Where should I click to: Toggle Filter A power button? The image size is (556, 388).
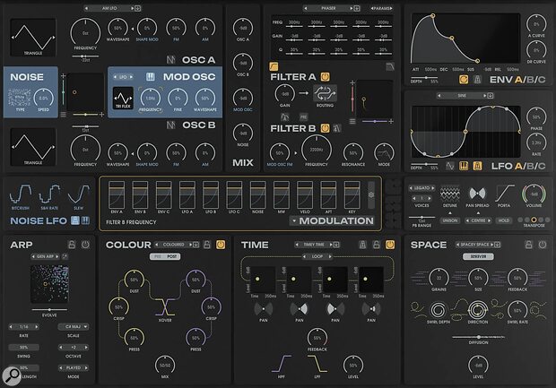pyautogui.click(x=325, y=76)
